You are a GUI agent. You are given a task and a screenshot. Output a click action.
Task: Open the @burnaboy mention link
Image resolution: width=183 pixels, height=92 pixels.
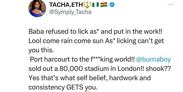tap(153, 59)
